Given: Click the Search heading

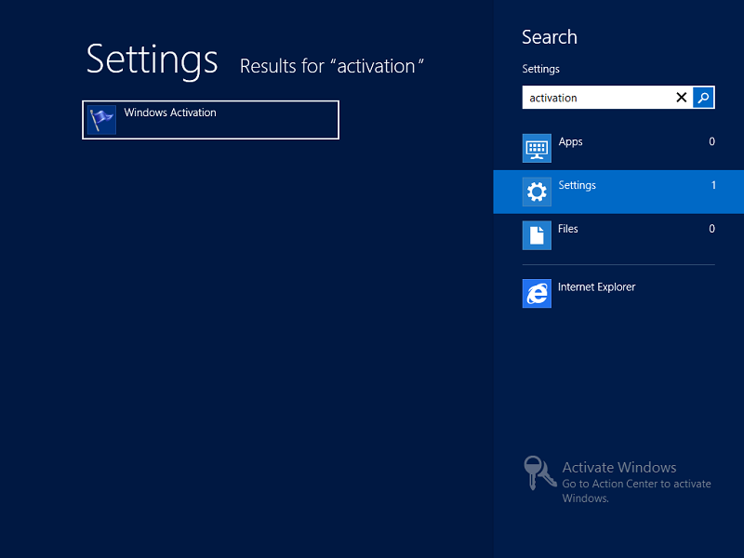Looking at the screenshot, I should click(550, 37).
